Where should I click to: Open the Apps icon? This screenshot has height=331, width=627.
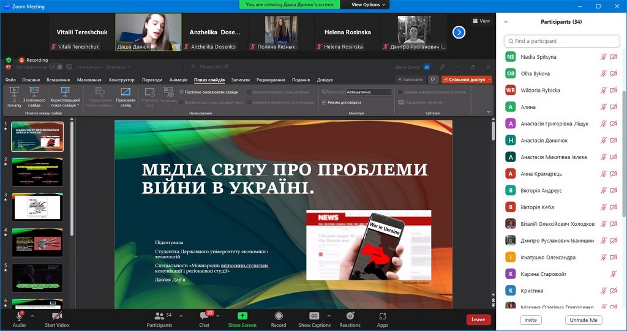[383, 316]
